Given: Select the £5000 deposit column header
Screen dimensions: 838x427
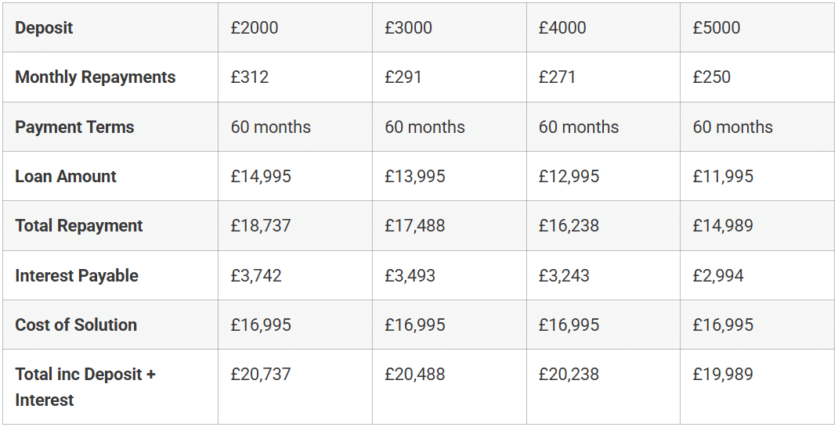Looking at the screenshot, I should (x=757, y=27).
